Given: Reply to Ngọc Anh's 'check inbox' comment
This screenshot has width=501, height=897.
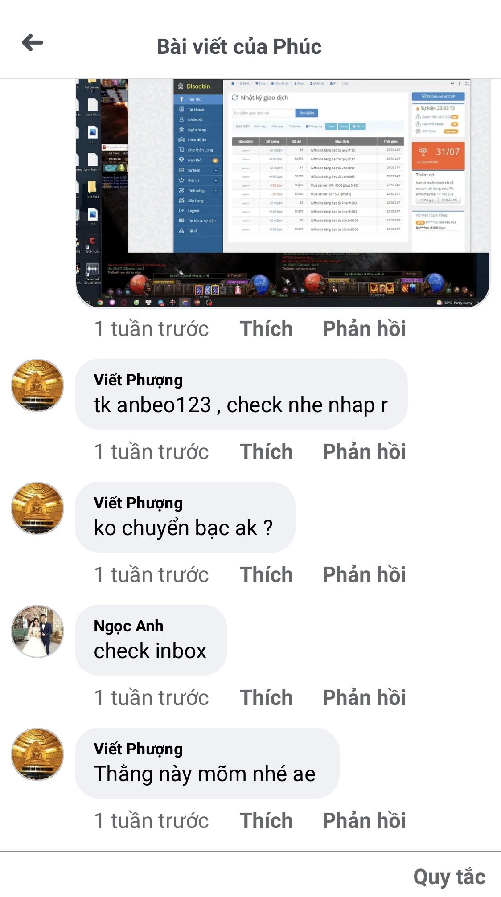Looking at the screenshot, I should 364,698.
